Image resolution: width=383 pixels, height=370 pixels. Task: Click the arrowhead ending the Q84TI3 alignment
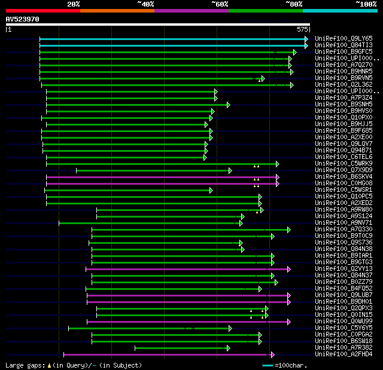(306, 45)
